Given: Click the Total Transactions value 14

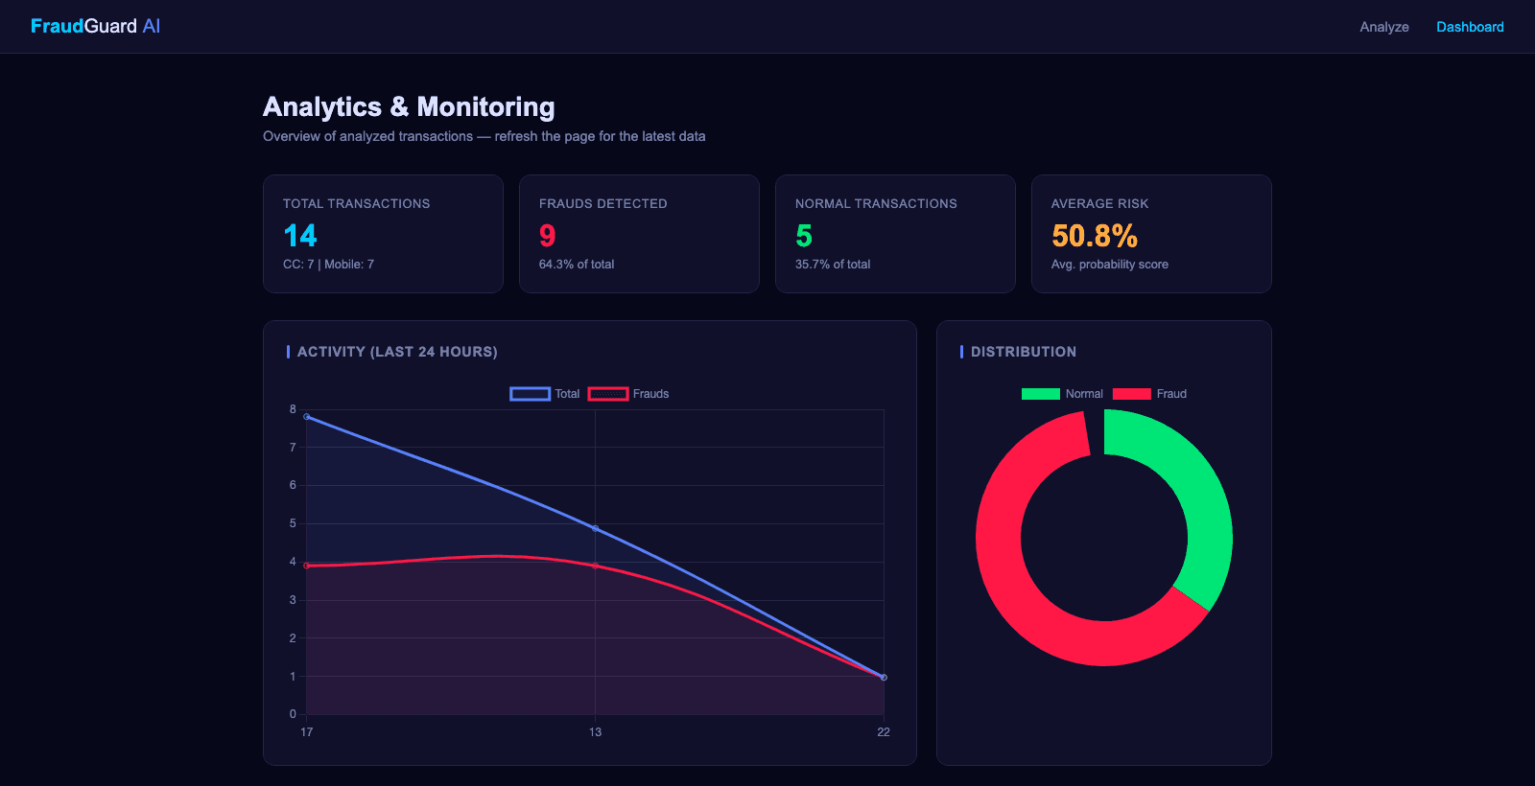Looking at the screenshot, I should pyautogui.click(x=300, y=236).
